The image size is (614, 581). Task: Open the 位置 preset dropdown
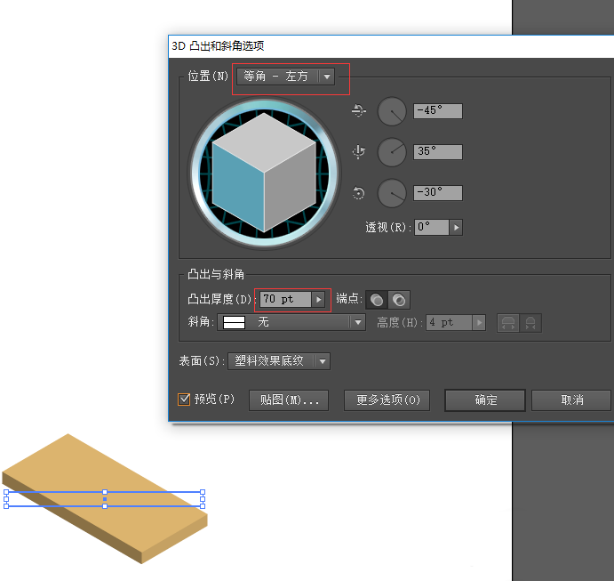pos(285,76)
